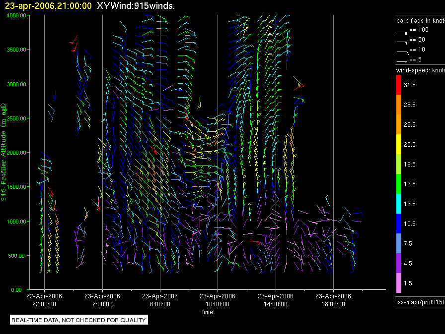
Task: Click the 23-Apr-2006 2:00:00 time label
Action: tap(102, 300)
